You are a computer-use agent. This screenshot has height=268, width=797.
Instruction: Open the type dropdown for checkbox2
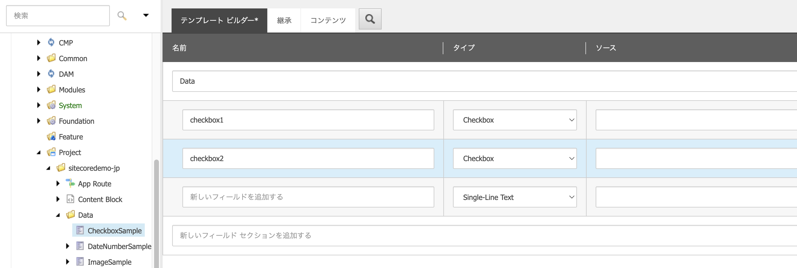514,158
